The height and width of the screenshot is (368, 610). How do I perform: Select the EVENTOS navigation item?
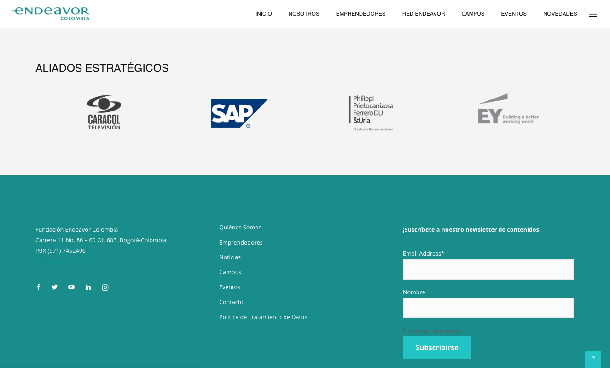point(514,14)
